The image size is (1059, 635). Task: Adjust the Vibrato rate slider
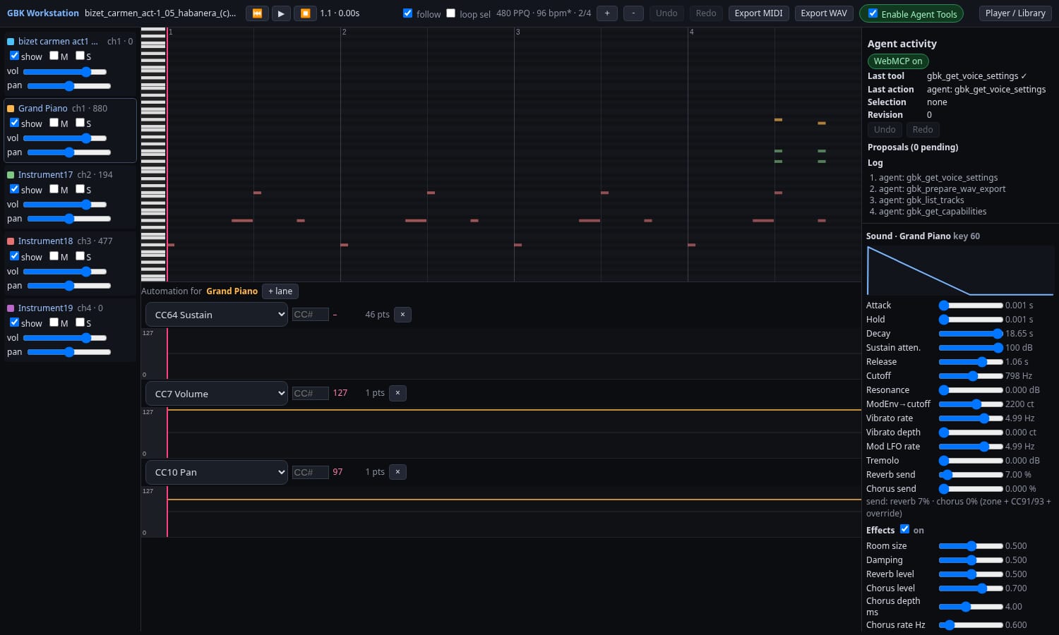pyautogui.click(x=971, y=418)
